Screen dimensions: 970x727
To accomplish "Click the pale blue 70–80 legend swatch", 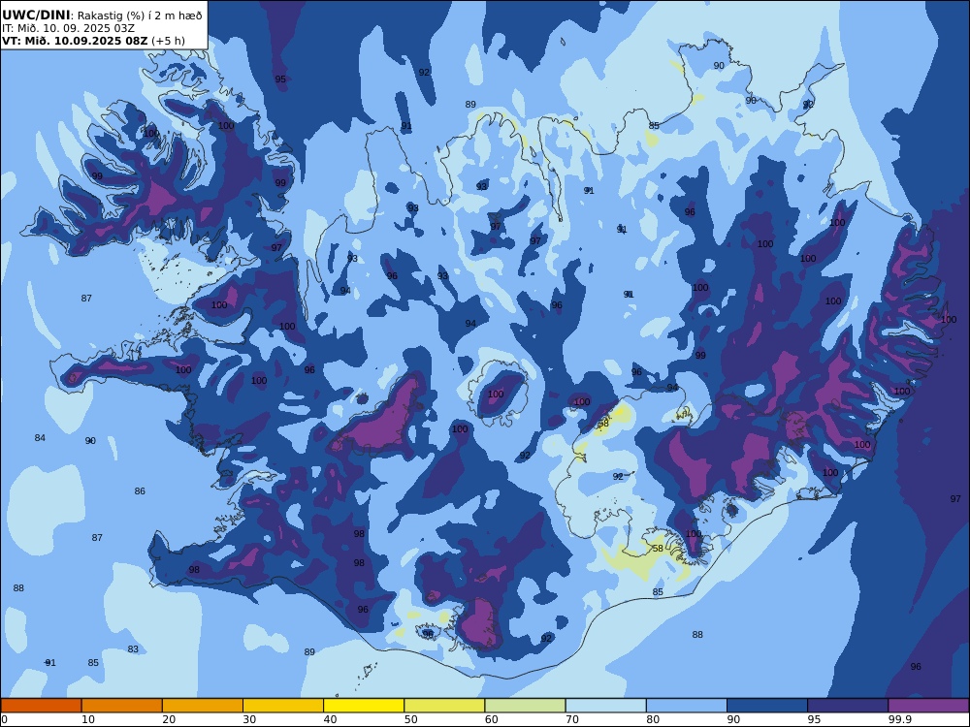I will [x=605, y=706].
